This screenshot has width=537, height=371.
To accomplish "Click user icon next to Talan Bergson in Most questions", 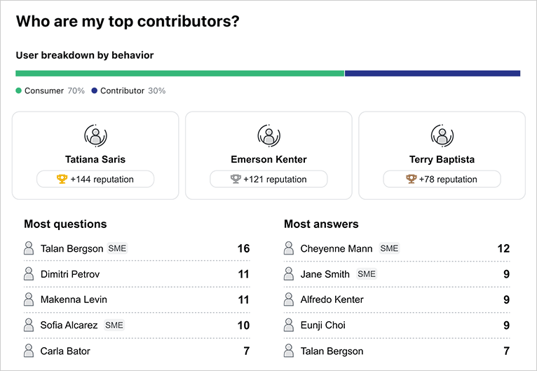I will point(29,248).
